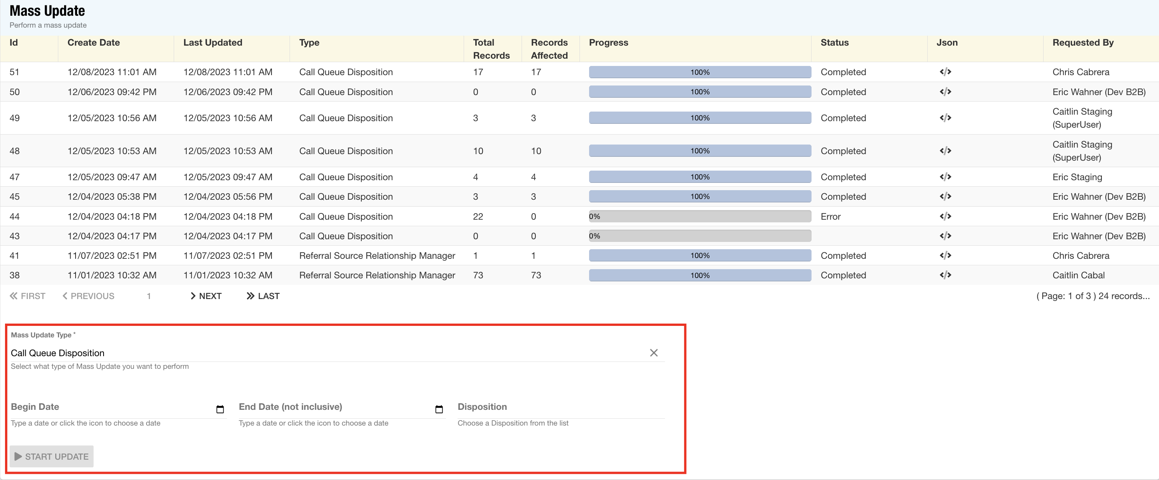Open Begin Date calendar picker icon
The image size is (1159, 480).
click(220, 409)
